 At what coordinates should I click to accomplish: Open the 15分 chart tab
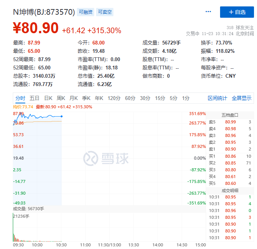(x=160, y=98)
